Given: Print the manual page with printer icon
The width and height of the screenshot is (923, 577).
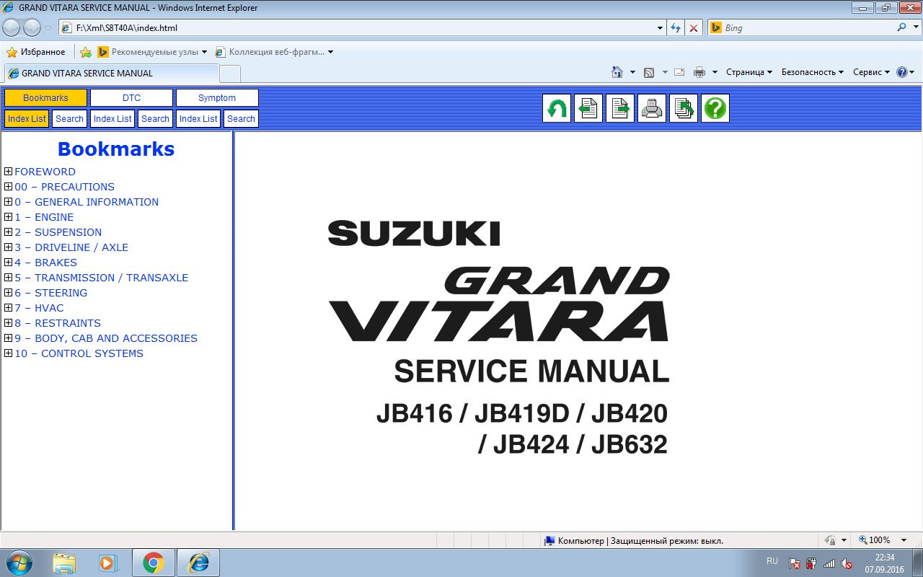Looking at the screenshot, I should 651,108.
